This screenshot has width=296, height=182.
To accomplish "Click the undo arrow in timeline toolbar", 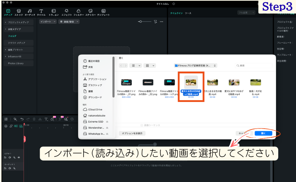I will (x=22, y=119).
